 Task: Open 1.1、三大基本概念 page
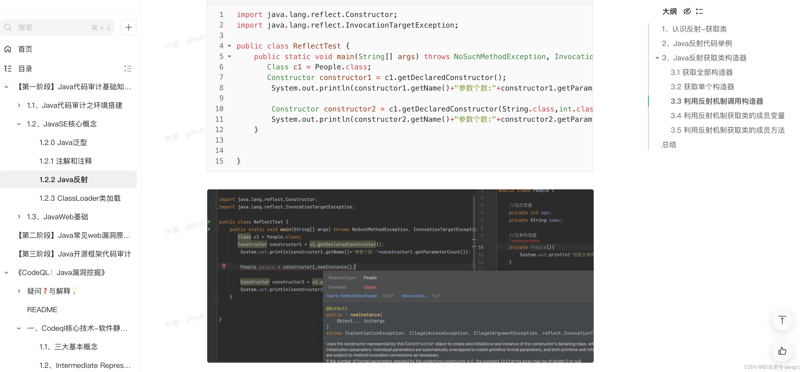(68, 347)
